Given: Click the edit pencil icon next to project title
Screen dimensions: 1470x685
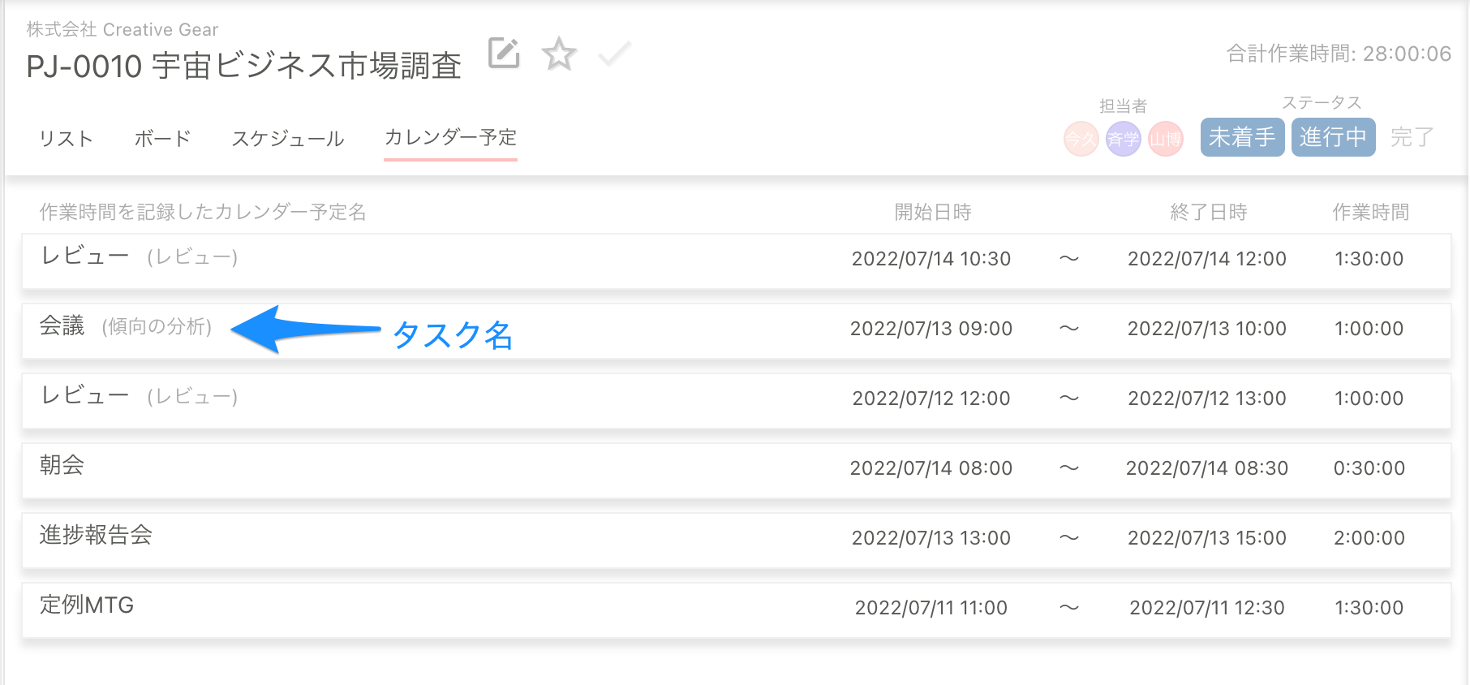Looking at the screenshot, I should coord(503,54).
